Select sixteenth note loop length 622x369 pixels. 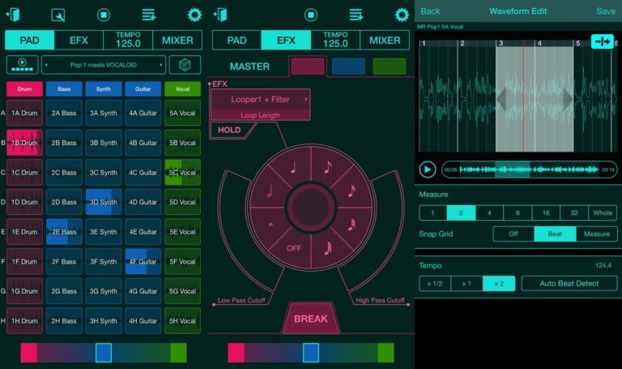click(351, 191)
